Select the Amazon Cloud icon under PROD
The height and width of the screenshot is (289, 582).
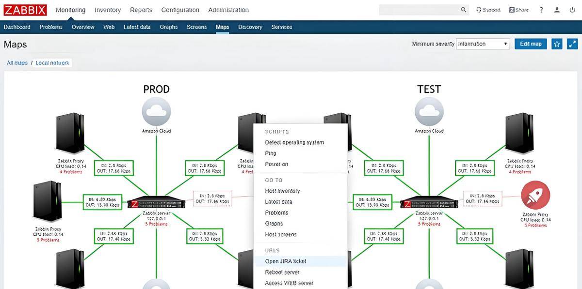click(x=156, y=111)
